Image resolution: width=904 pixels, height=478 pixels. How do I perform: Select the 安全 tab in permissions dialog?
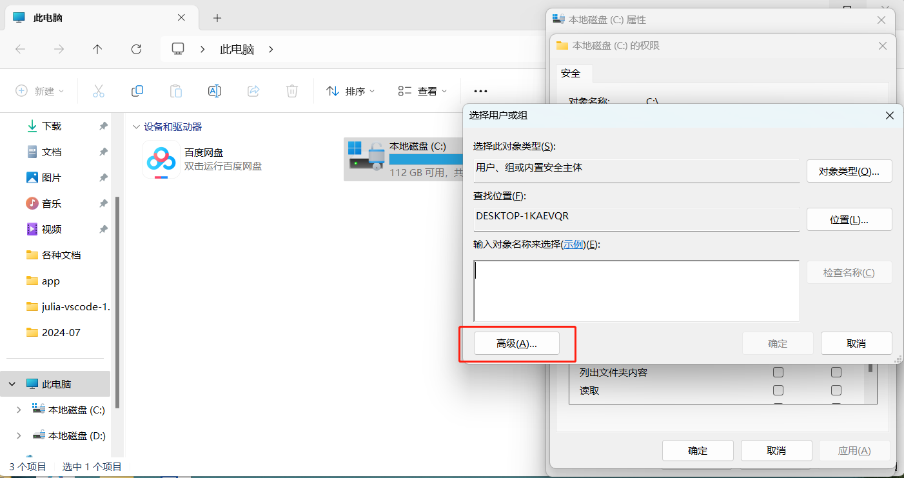571,74
